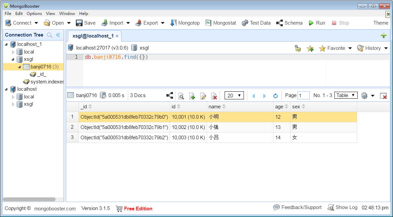Open the Schema analyzer
Screen dimensions: 393x217
tap(289, 23)
